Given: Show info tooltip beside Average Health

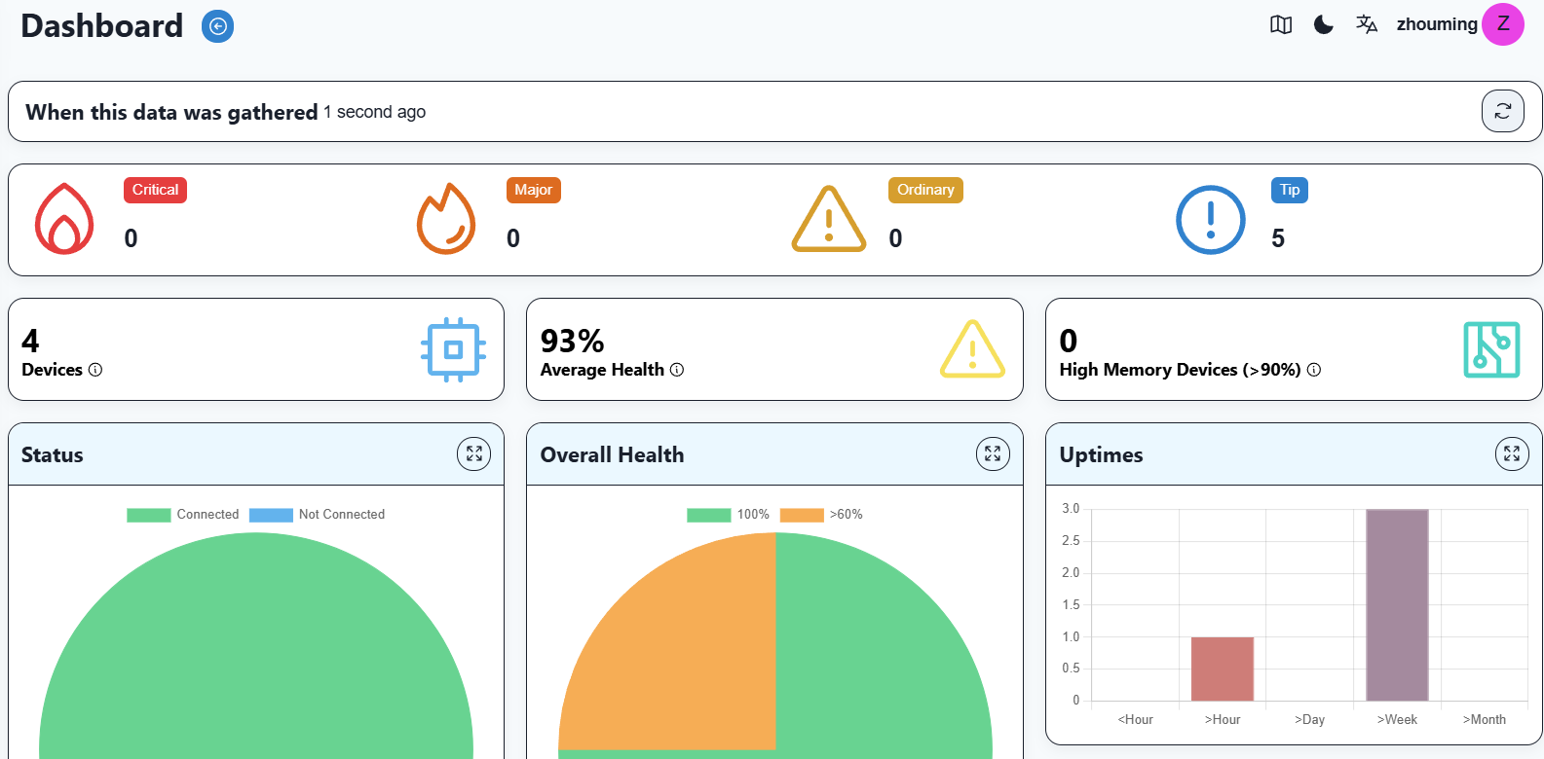Looking at the screenshot, I should pyautogui.click(x=677, y=370).
